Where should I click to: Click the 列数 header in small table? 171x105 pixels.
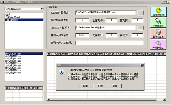[x=23, y=88]
